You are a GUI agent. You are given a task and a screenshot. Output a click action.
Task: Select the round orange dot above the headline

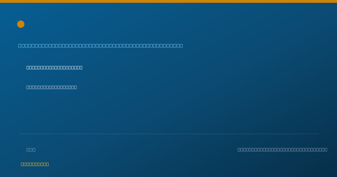pyautogui.click(x=21, y=24)
